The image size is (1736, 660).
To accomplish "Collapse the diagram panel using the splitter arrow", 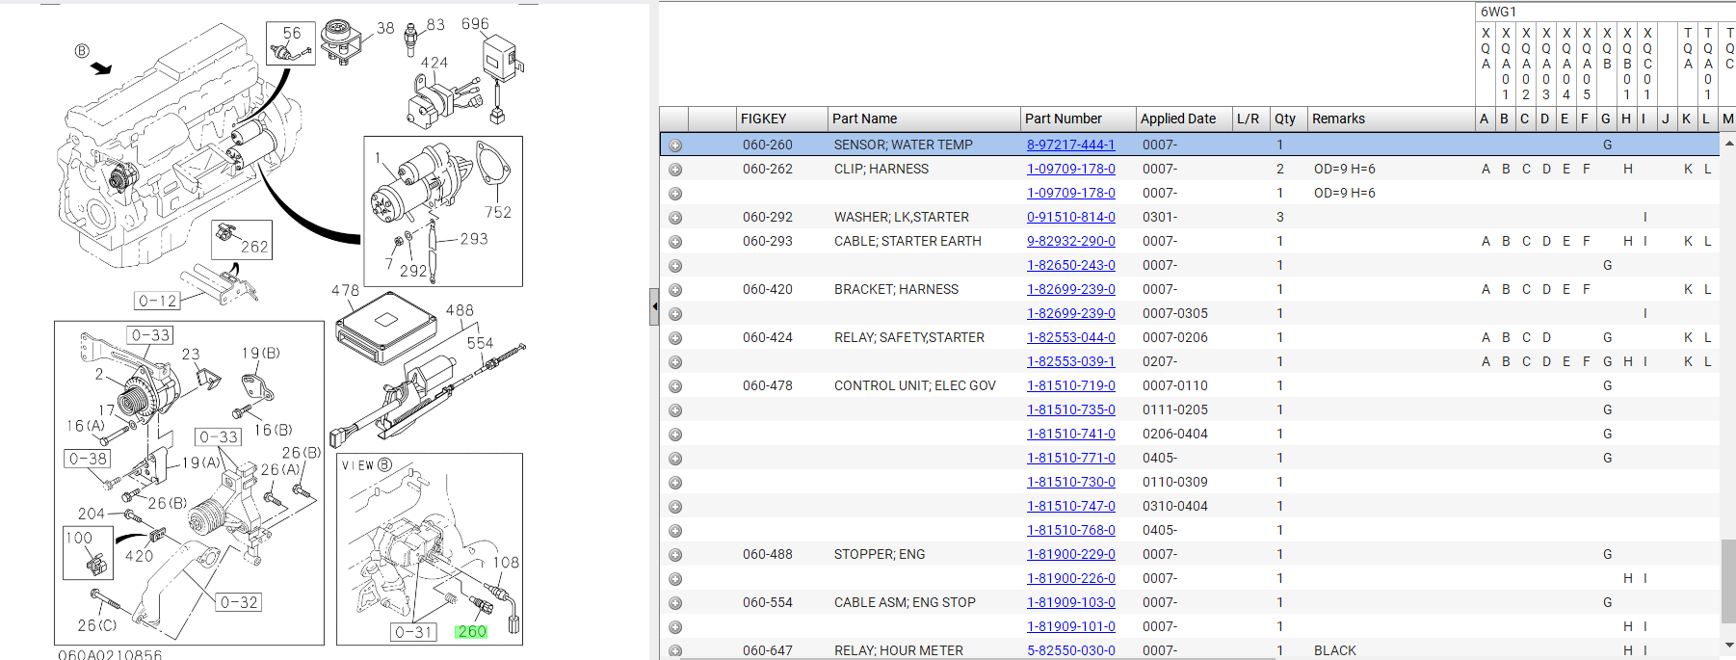I will click(654, 306).
